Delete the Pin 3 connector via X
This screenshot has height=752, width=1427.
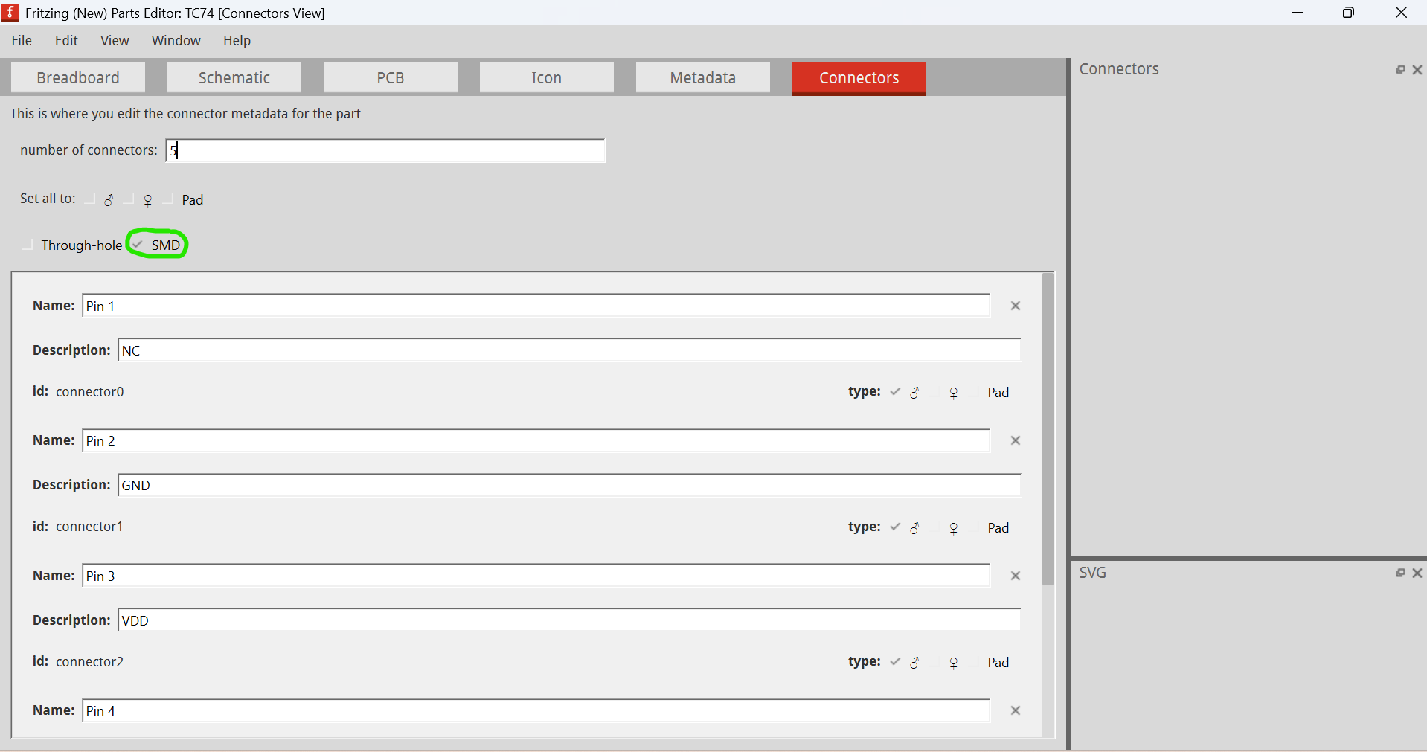1016,576
